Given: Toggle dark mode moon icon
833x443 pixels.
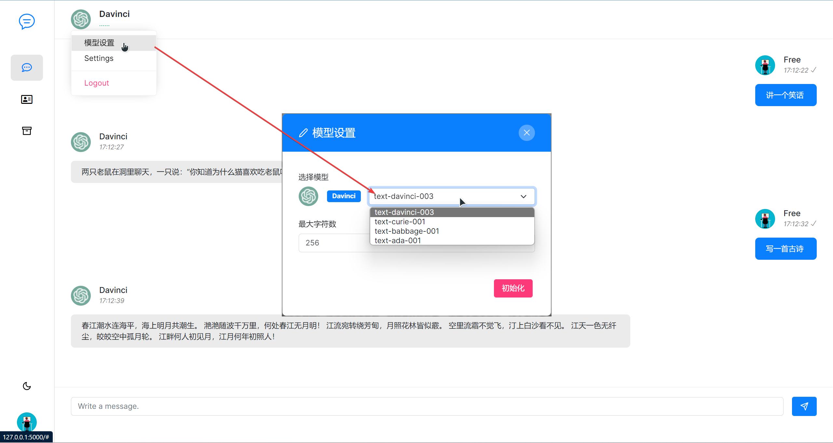Looking at the screenshot, I should (27, 386).
